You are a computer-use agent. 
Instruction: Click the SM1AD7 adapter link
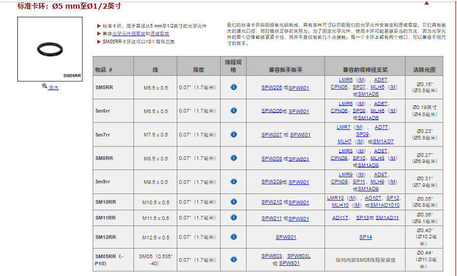[383, 142]
